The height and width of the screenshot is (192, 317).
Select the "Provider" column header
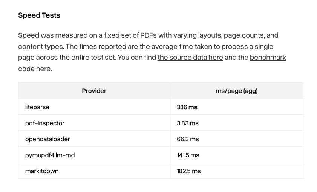point(94,91)
